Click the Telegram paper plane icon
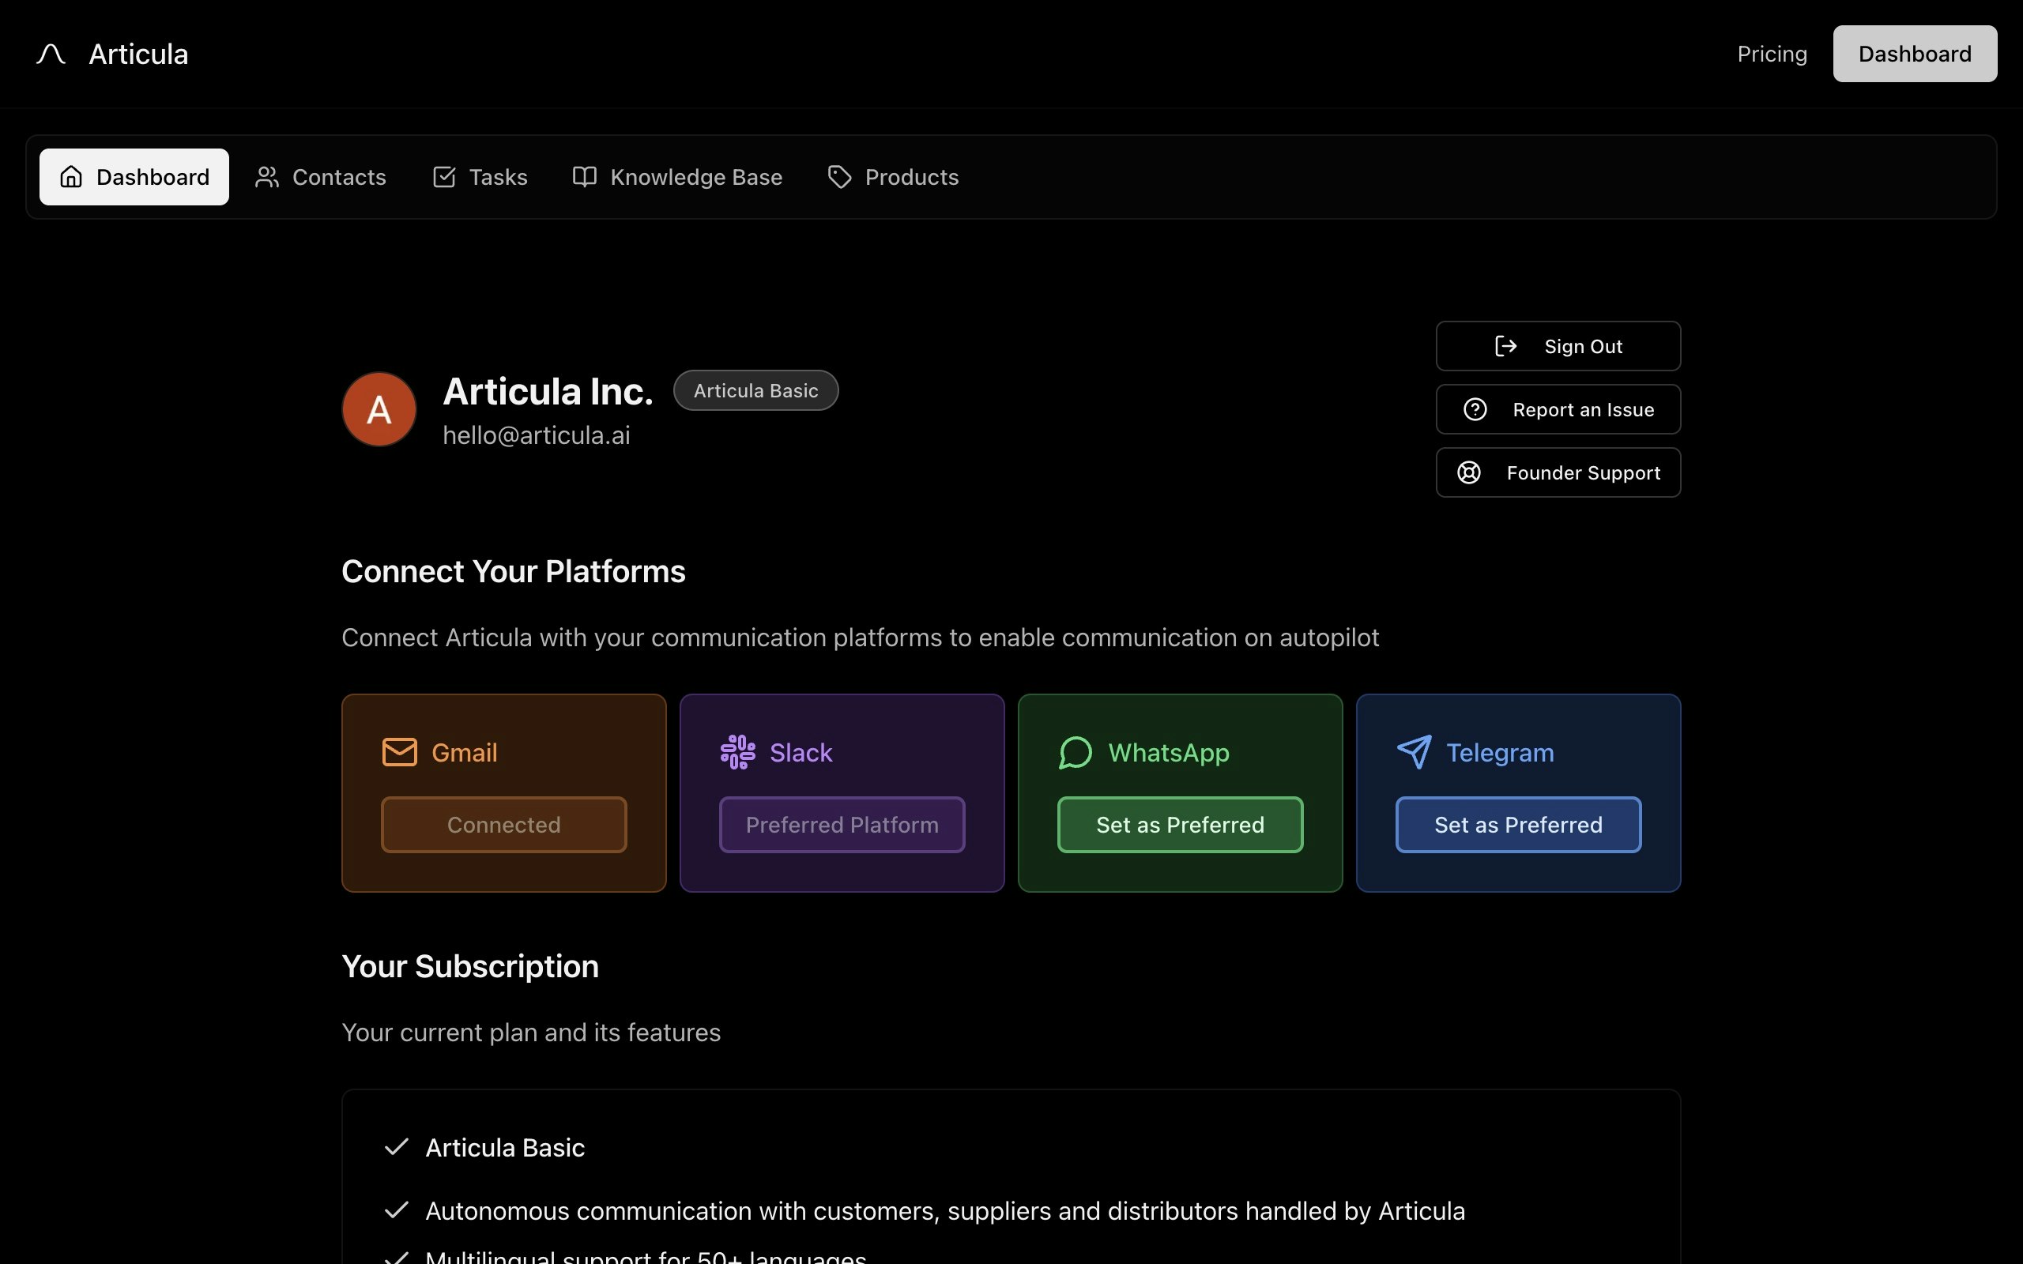 [x=1415, y=751]
